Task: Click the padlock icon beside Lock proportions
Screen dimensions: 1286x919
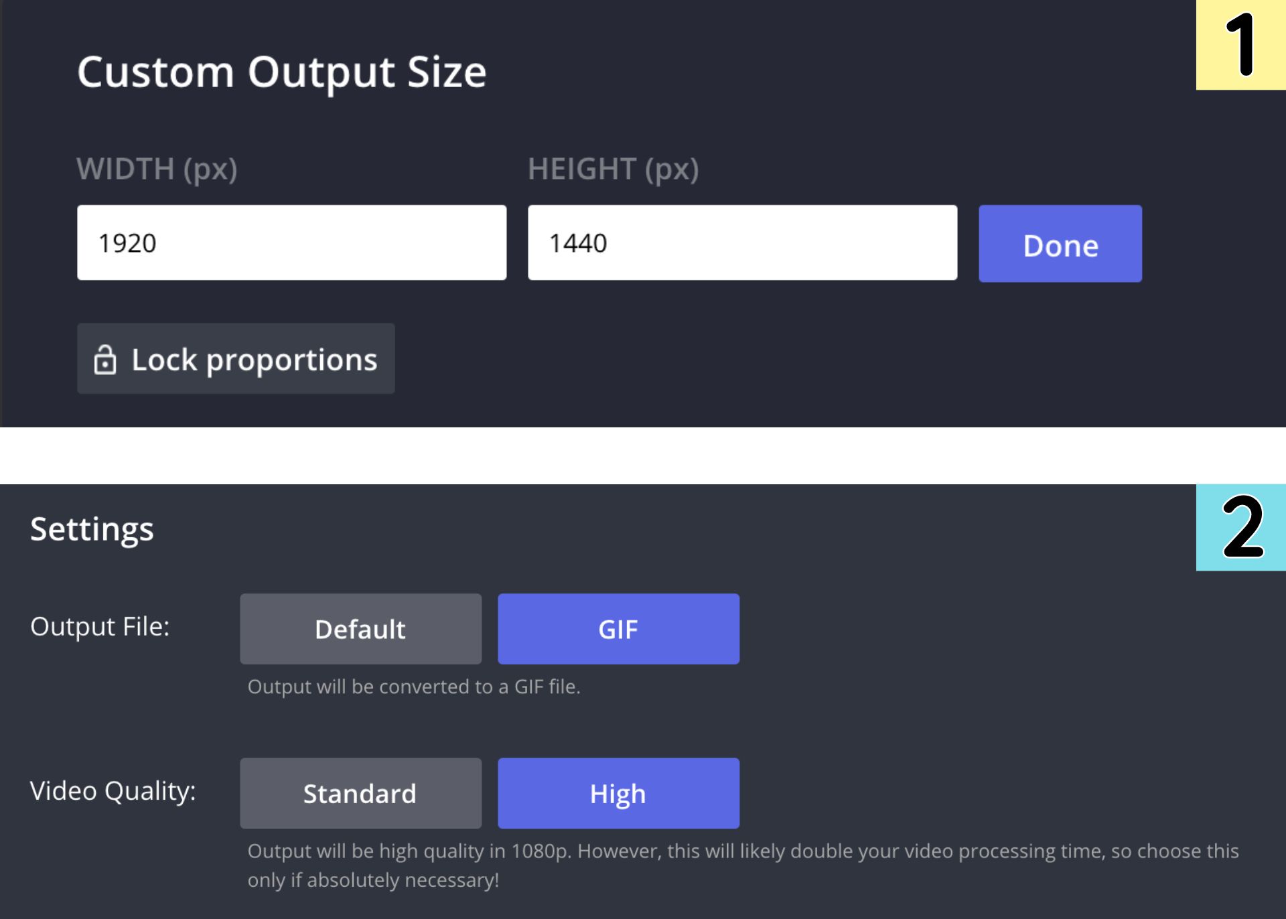Action: tap(105, 360)
